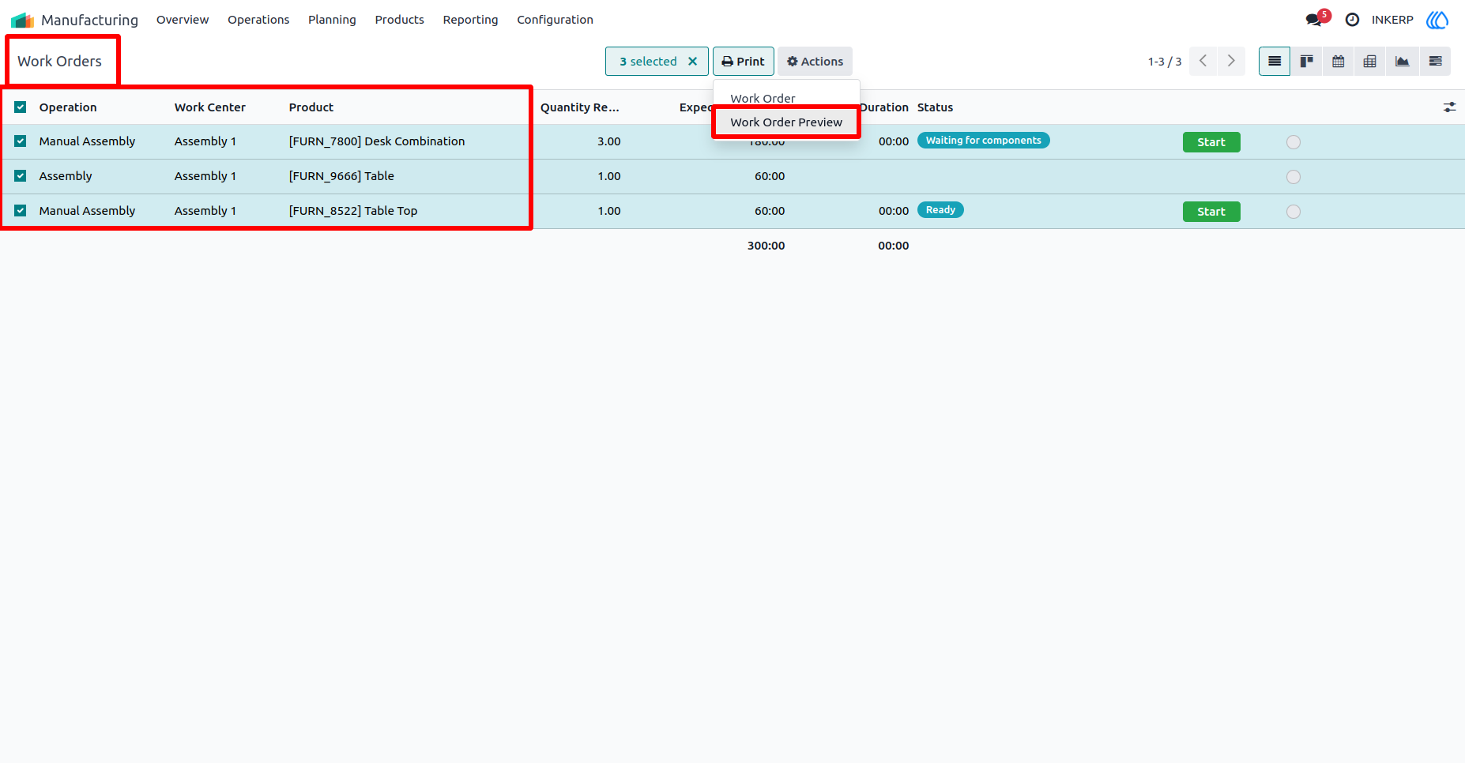1465x763 pixels.
Task: Open optional columns adjust settings icon
Action: (x=1449, y=107)
